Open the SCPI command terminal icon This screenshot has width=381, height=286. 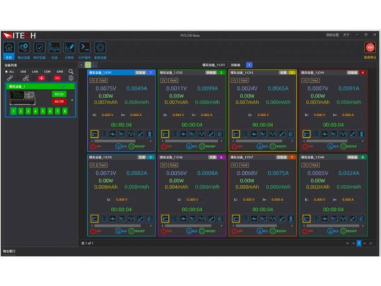click(84, 48)
